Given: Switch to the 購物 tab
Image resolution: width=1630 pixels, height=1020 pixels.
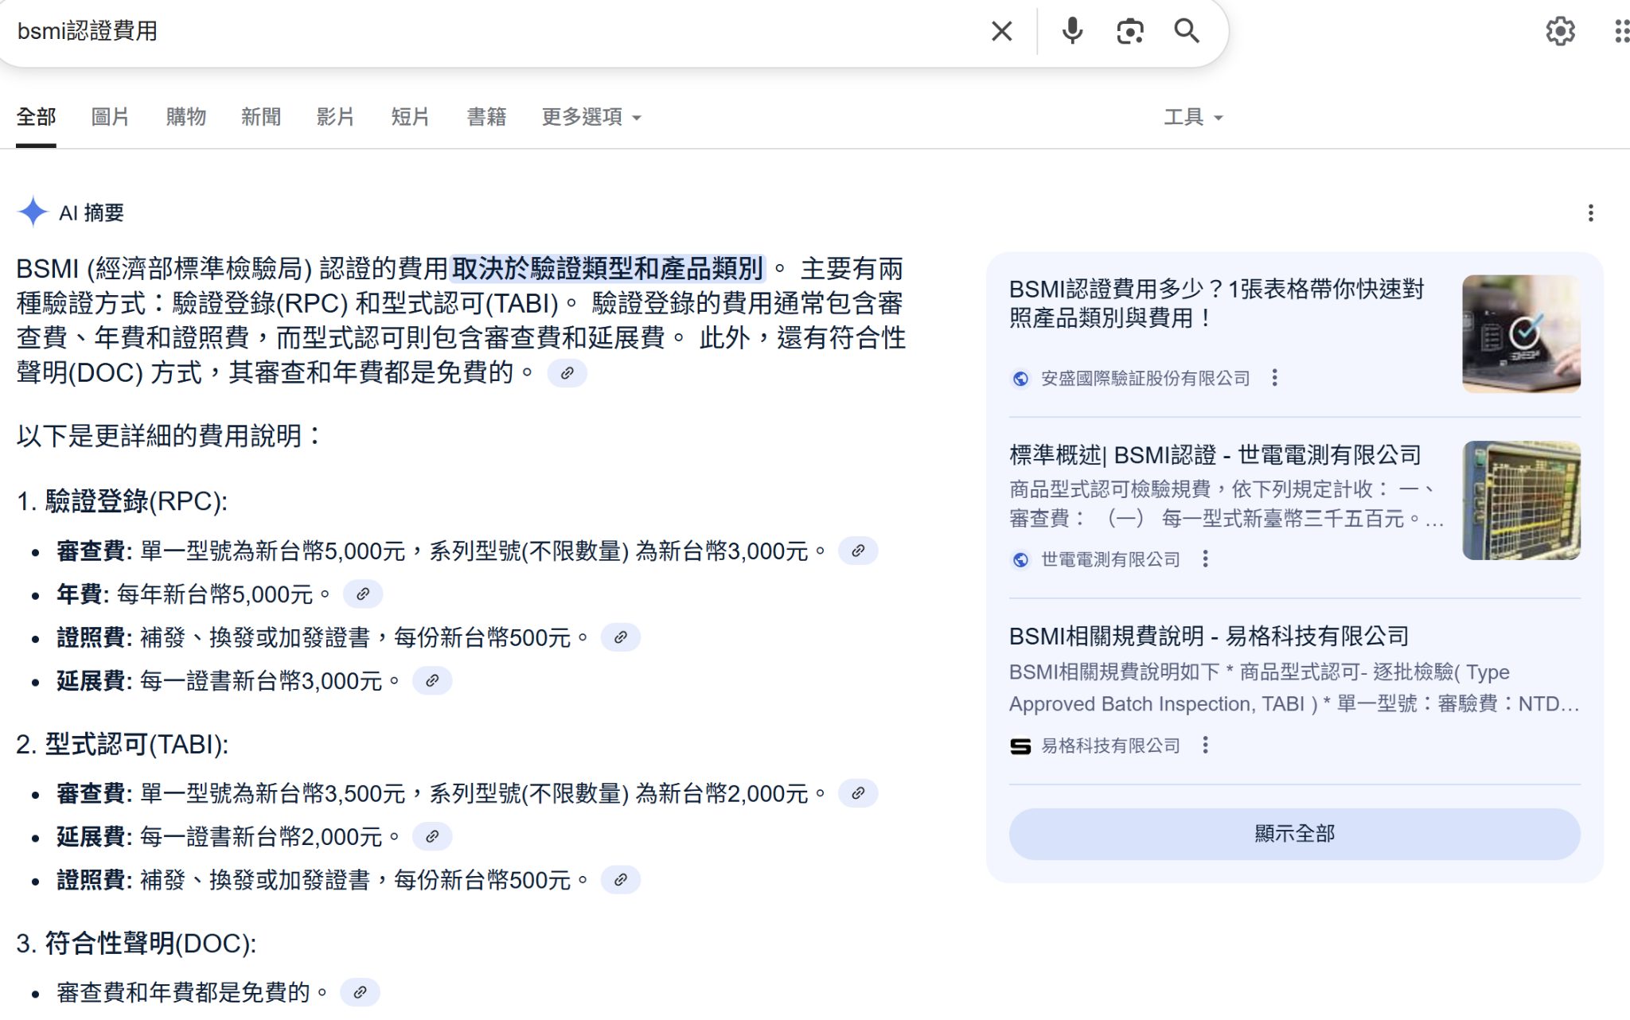Looking at the screenshot, I should tap(185, 117).
